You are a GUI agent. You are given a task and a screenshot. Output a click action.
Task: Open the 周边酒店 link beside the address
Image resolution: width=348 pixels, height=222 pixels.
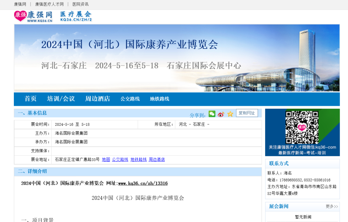click(x=157, y=160)
